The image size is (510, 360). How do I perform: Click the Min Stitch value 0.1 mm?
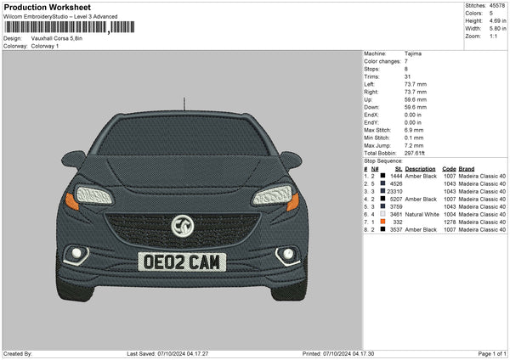pyautogui.click(x=414, y=138)
